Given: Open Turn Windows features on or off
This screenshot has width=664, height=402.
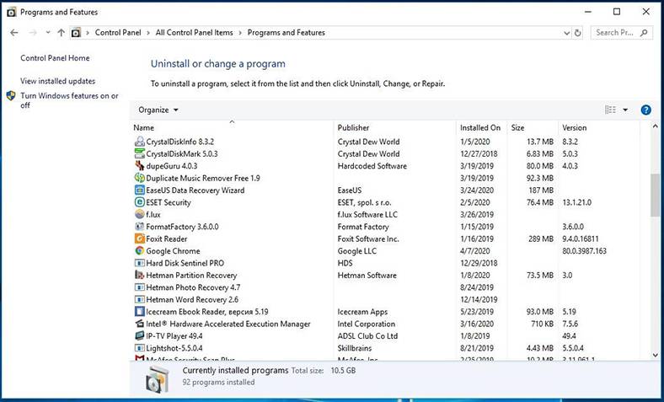Looking at the screenshot, I should point(69,100).
